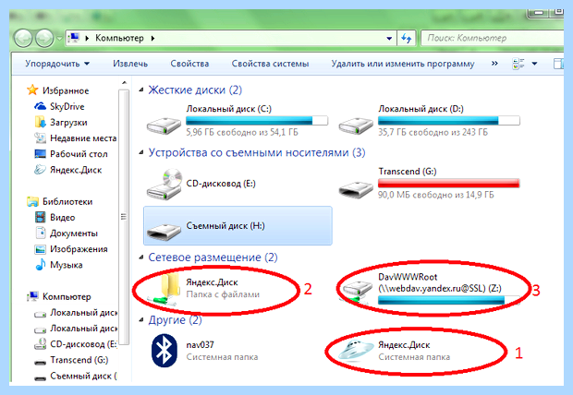Click the Рабочий стол icon in sidebar
The height and width of the screenshot is (395, 573).
(x=40, y=154)
